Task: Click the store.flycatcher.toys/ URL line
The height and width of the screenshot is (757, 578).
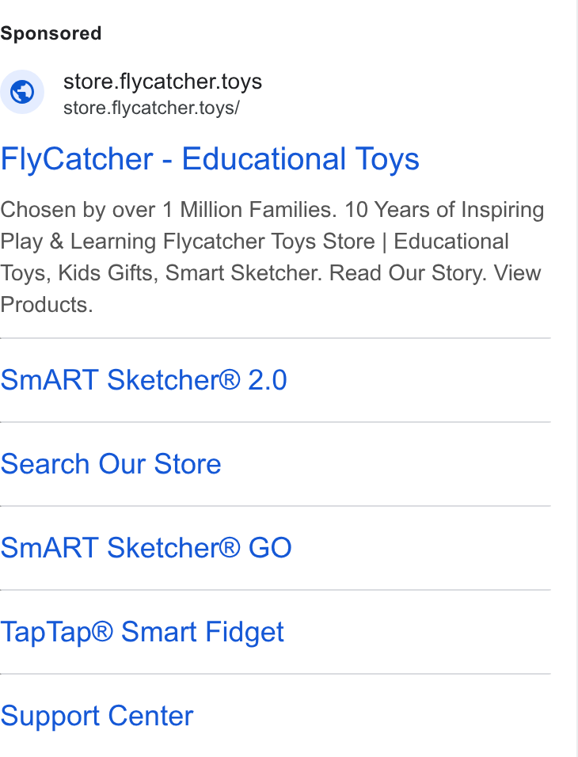Action: 151,108
